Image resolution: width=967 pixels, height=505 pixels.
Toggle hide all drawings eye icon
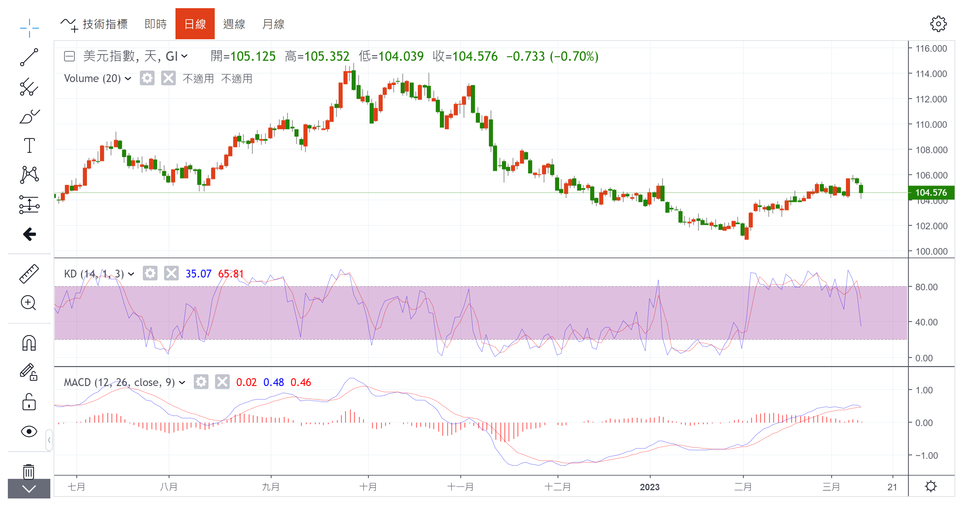[x=29, y=431]
